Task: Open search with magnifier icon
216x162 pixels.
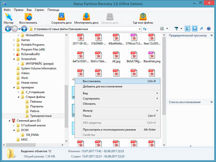Action: (x=202, y=28)
